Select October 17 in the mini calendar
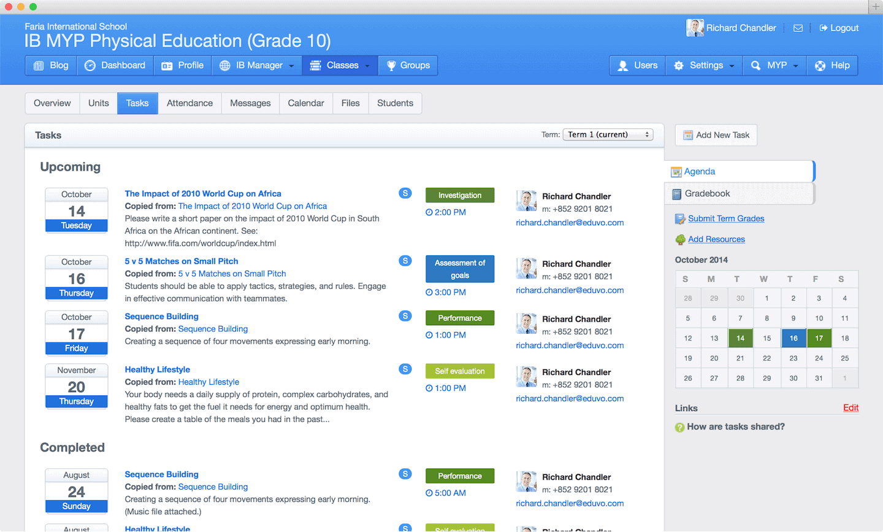This screenshot has width=883, height=532. 819,338
